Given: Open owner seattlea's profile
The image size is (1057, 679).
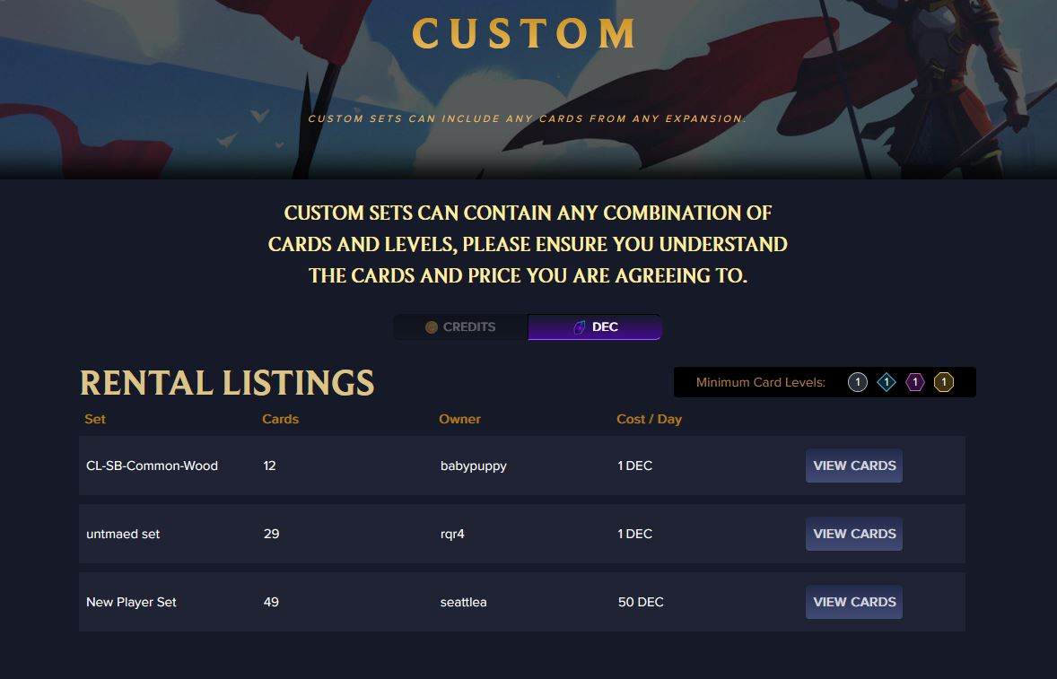Looking at the screenshot, I should 463,602.
